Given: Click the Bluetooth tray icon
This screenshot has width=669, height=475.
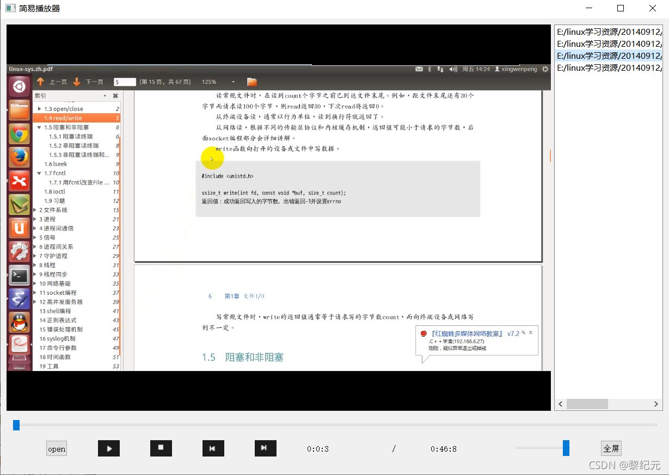Looking at the screenshot, I should (x=429, y=69).
